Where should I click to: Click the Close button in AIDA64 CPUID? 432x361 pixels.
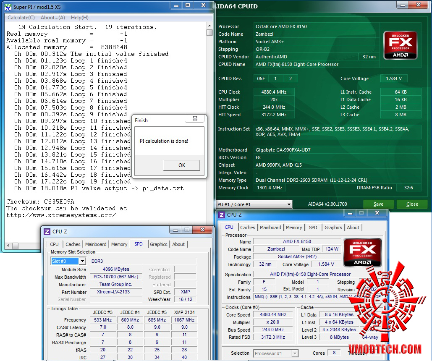click(x=412, y=204)
